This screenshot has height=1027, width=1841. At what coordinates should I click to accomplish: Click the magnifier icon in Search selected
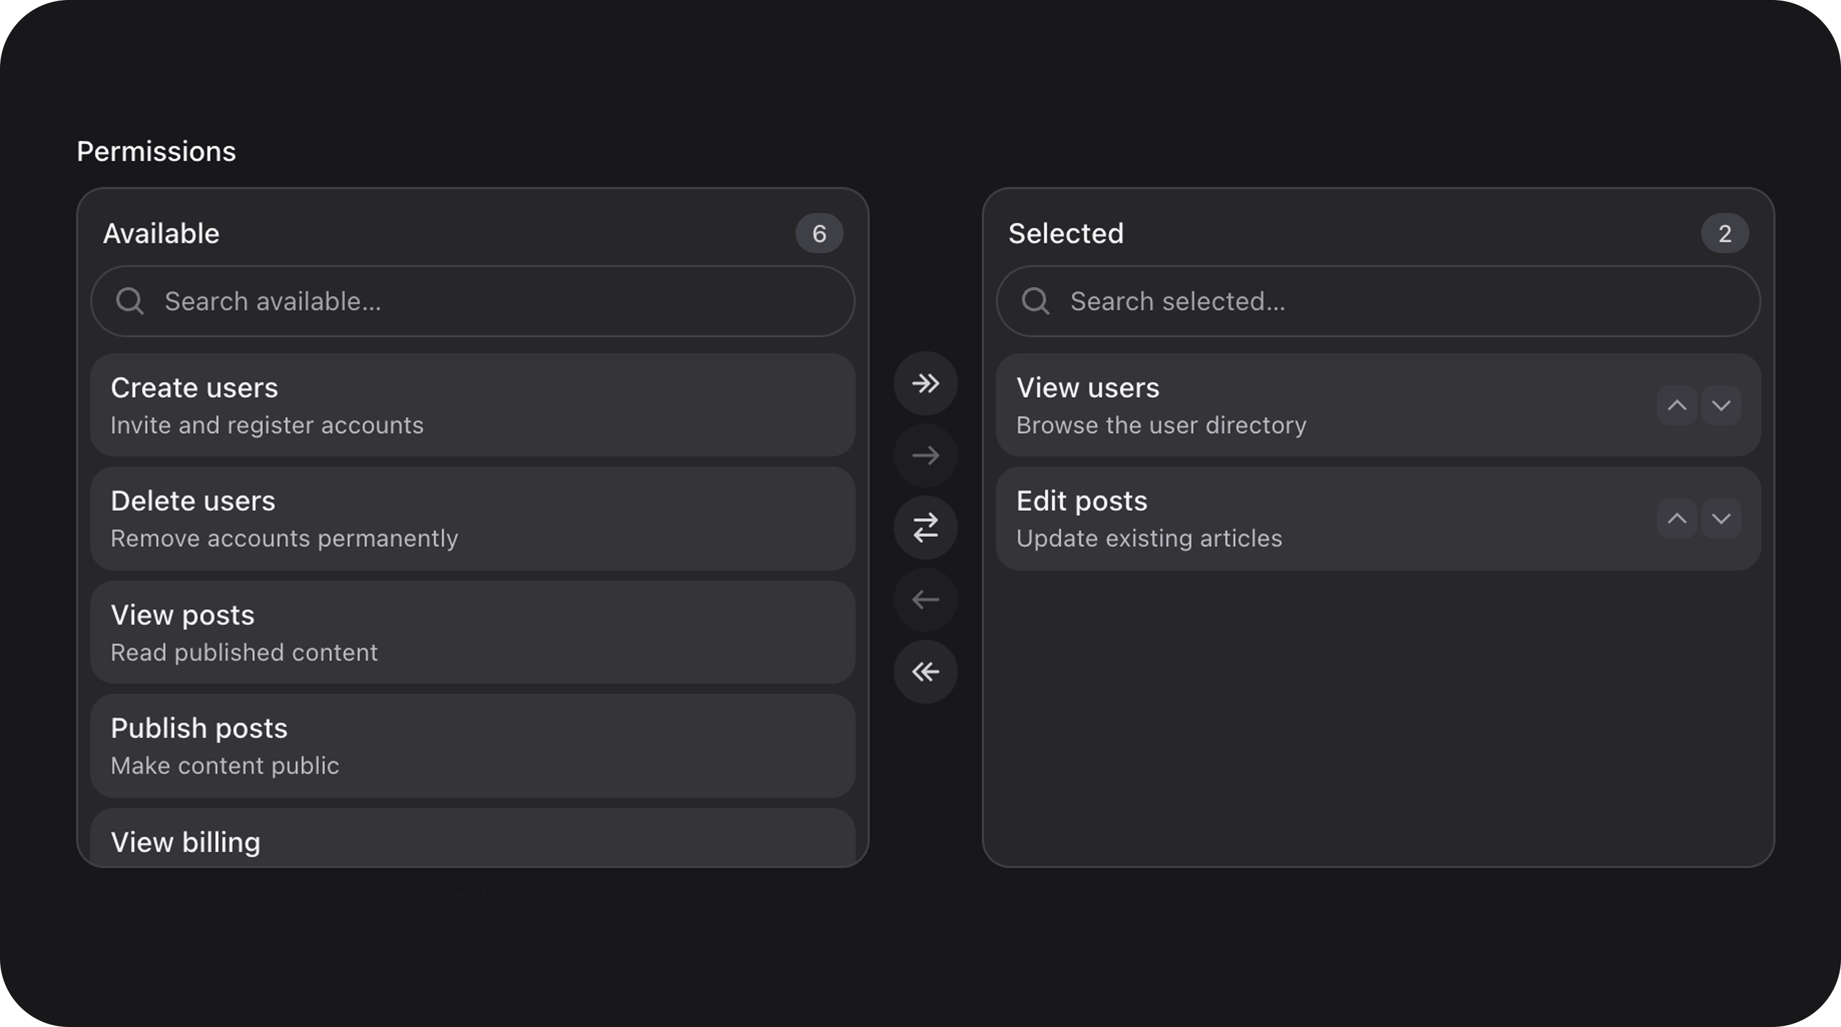coord(1036,302)
